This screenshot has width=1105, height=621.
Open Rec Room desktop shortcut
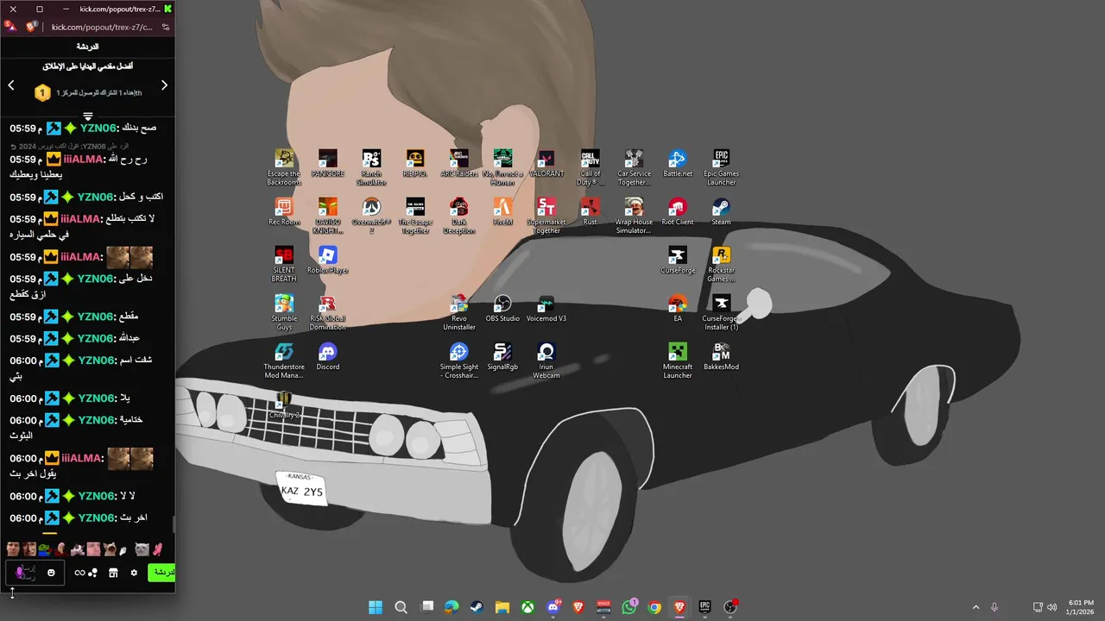click(284, 211)
